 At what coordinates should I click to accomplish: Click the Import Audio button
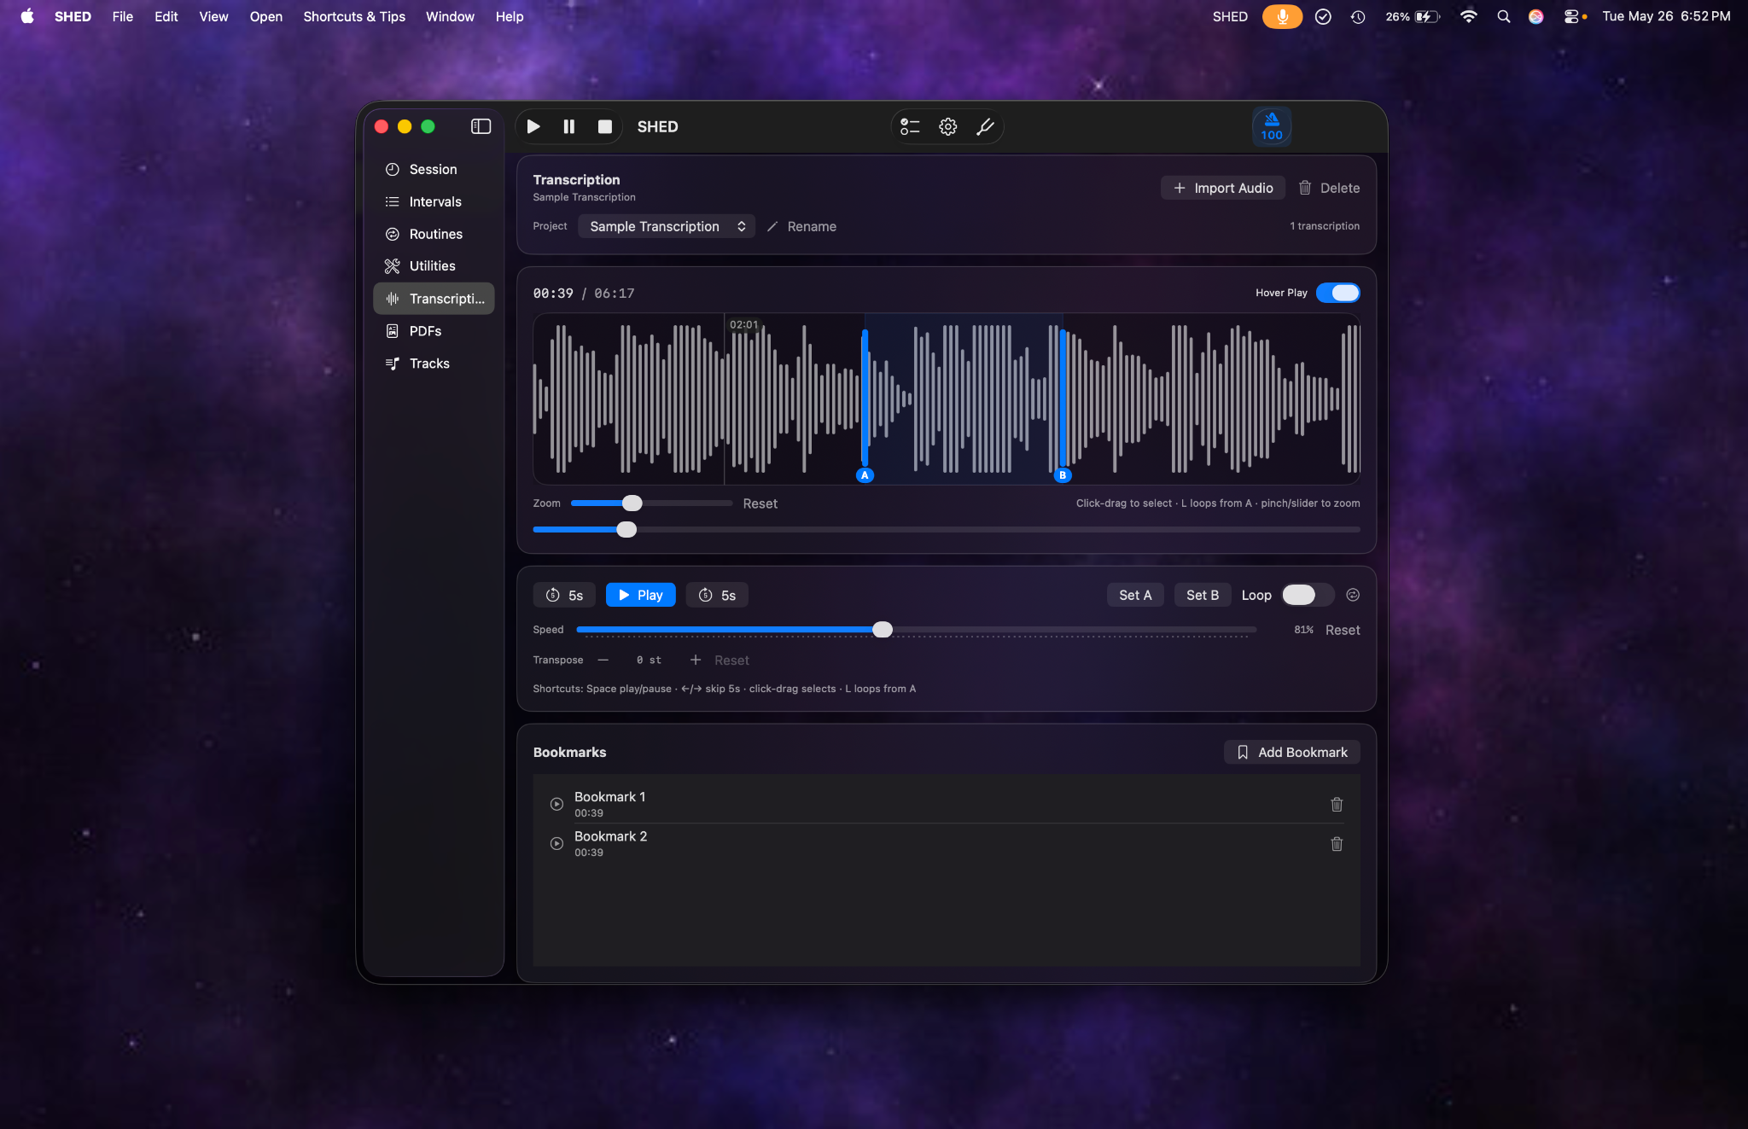click(1222, 188)
